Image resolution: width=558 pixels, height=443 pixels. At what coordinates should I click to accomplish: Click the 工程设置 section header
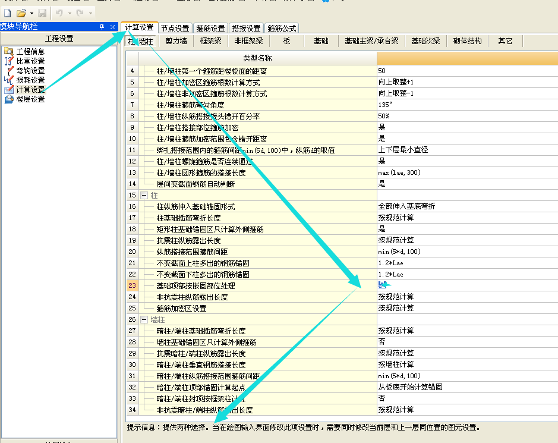coord(59,39)
